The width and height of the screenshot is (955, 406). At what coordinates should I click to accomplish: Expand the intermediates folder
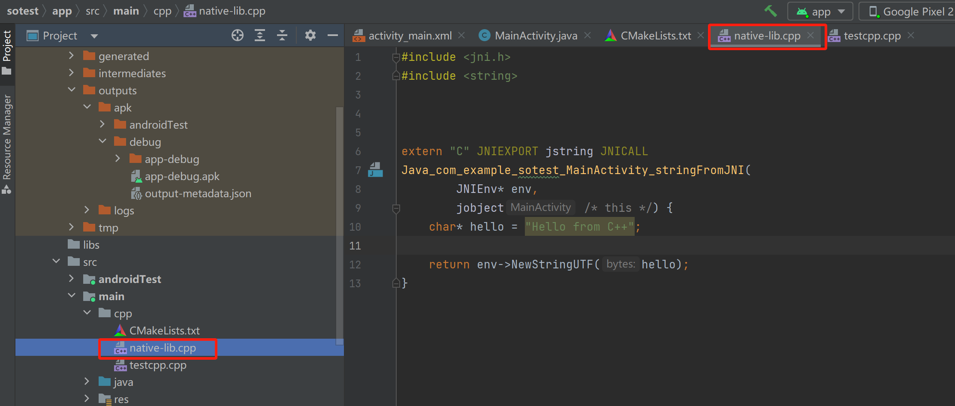pos(72,73)
